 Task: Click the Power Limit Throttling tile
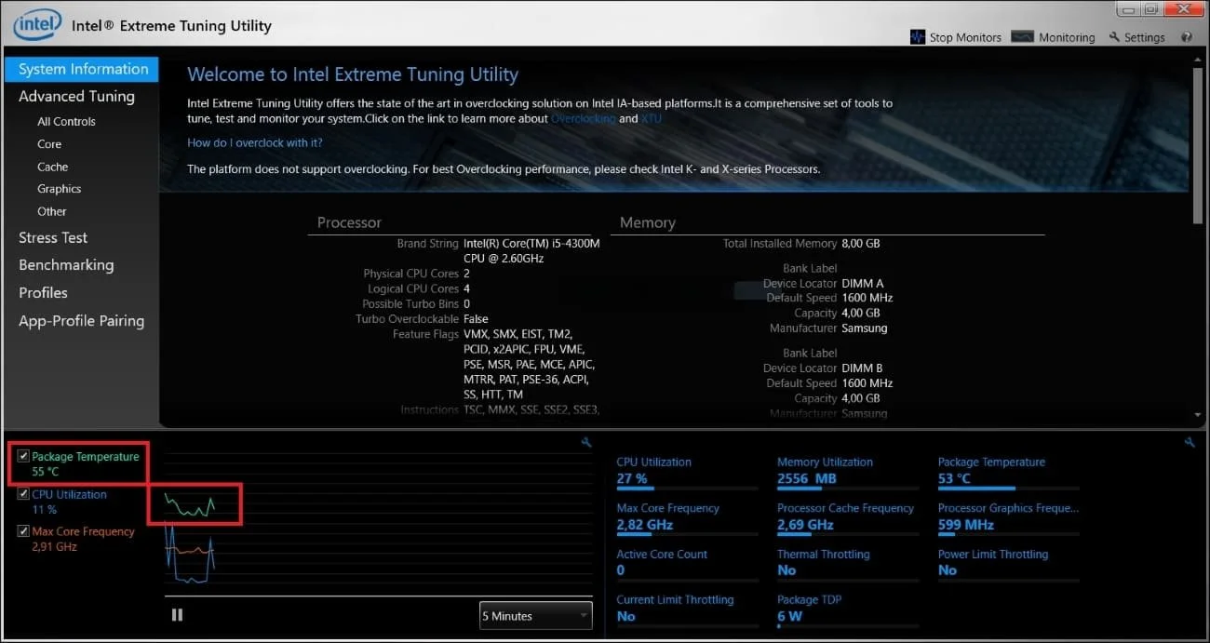click(x=1009, y=563)
